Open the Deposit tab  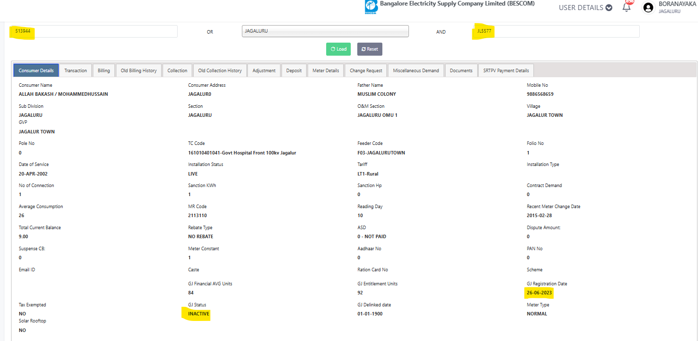point(294,71)
